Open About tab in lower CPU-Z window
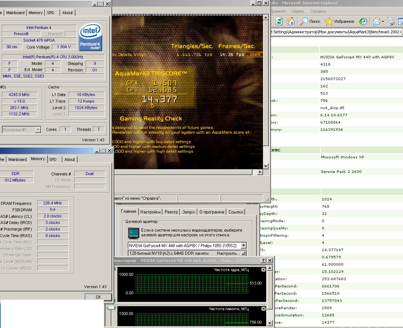The width and height of the screenshot is (403, 328). click(70, 159)
